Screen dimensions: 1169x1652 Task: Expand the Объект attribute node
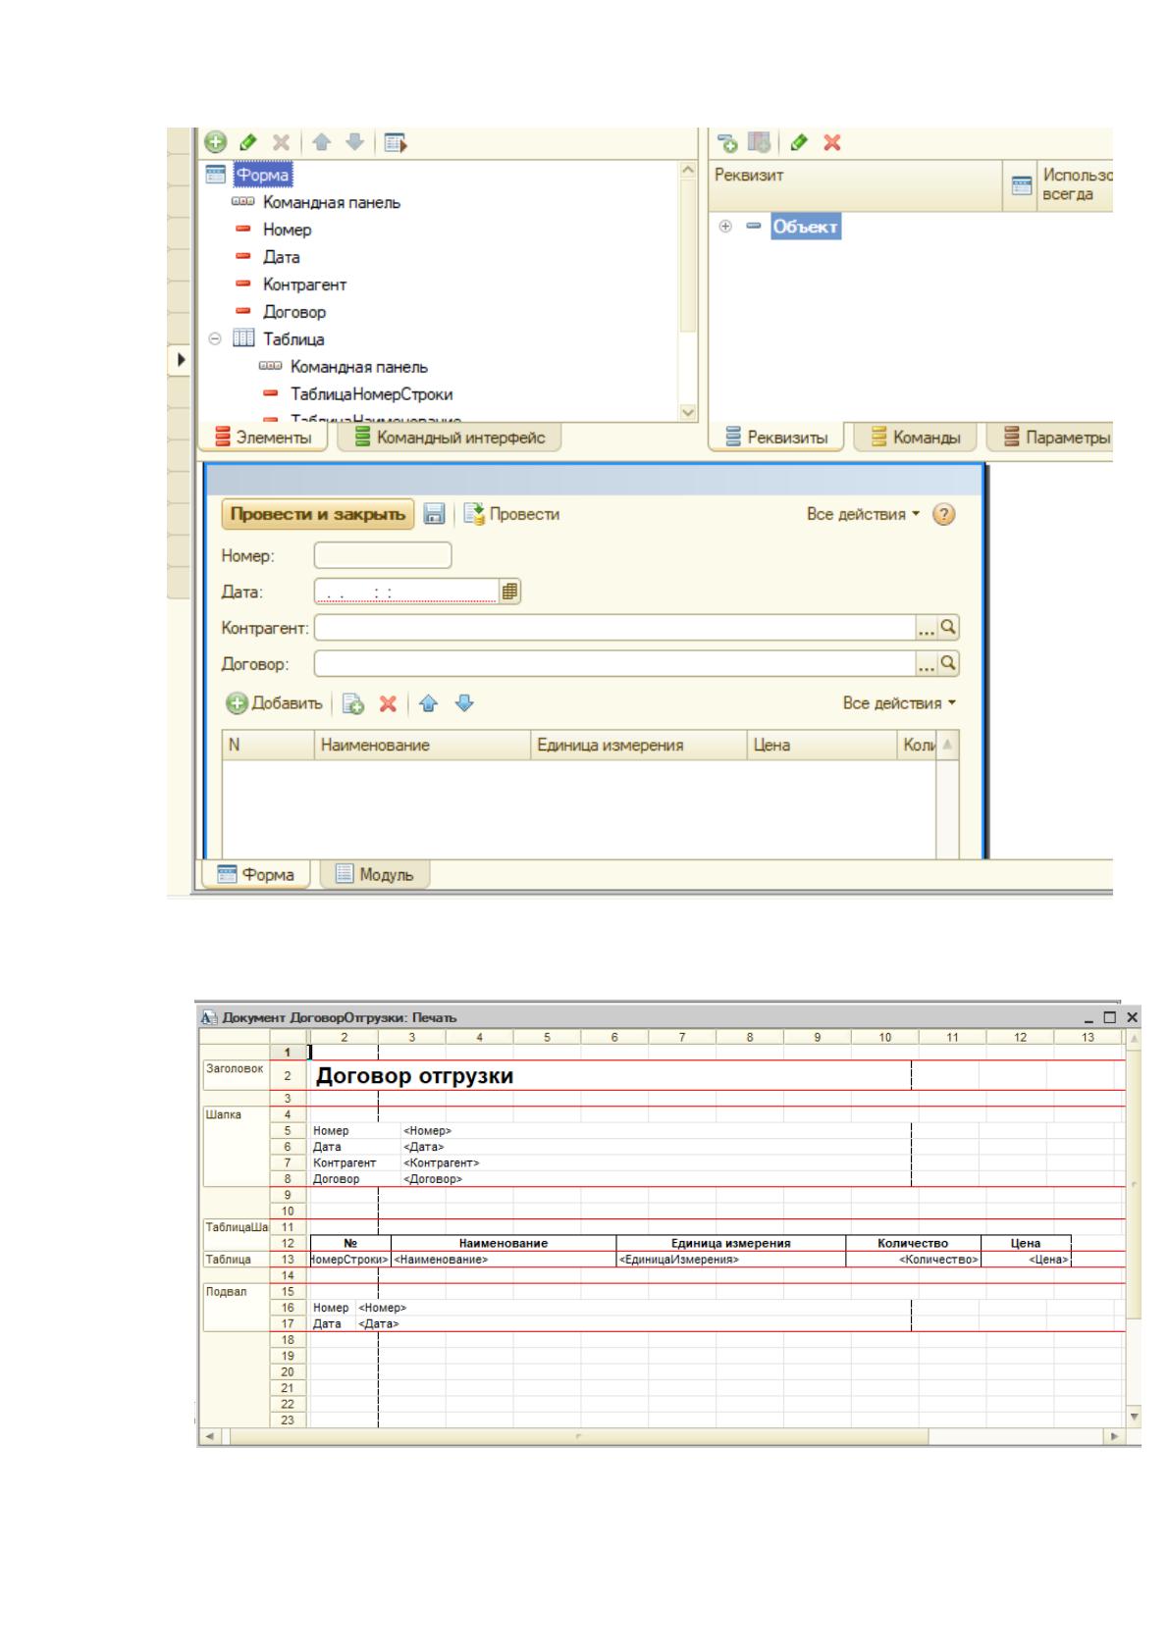[x=726, y=227]
